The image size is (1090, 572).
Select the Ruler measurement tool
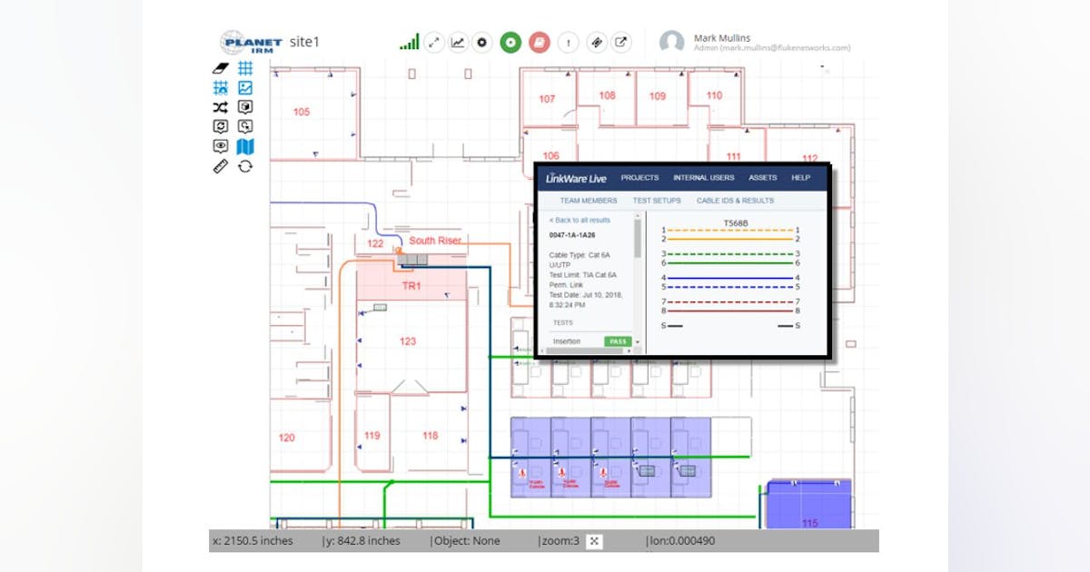click(x=220, y=166)
